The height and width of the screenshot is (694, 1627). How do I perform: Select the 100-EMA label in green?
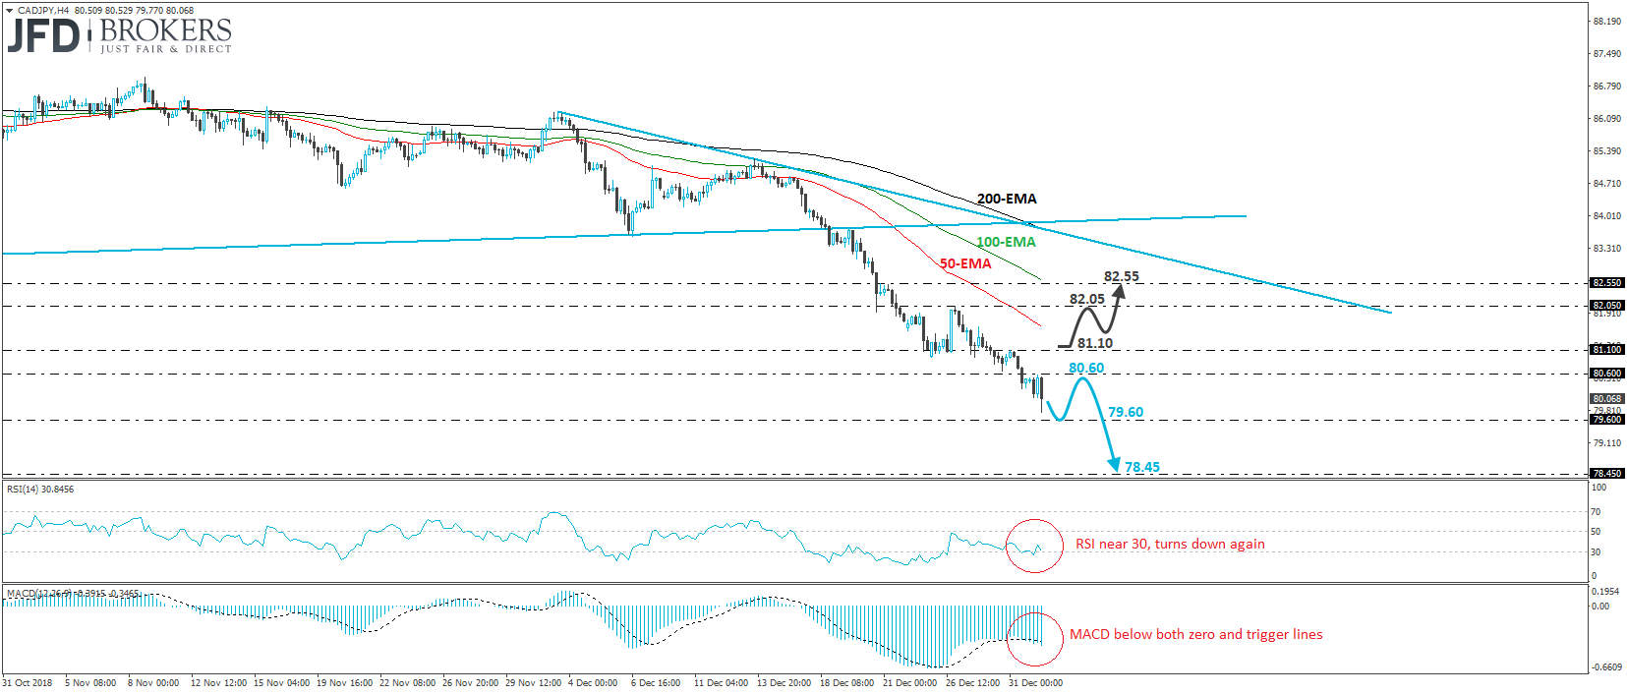(x=1006, y=242)
